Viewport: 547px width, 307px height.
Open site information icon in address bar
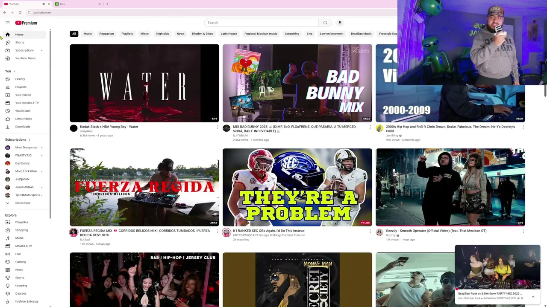pos(29,12)
